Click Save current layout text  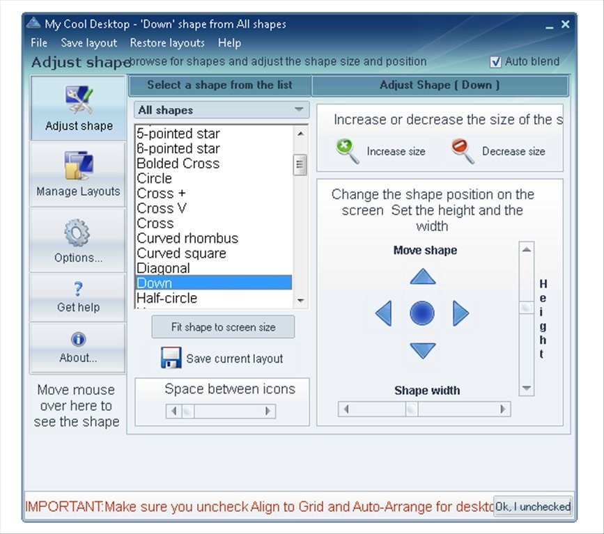tap(235, 359)
